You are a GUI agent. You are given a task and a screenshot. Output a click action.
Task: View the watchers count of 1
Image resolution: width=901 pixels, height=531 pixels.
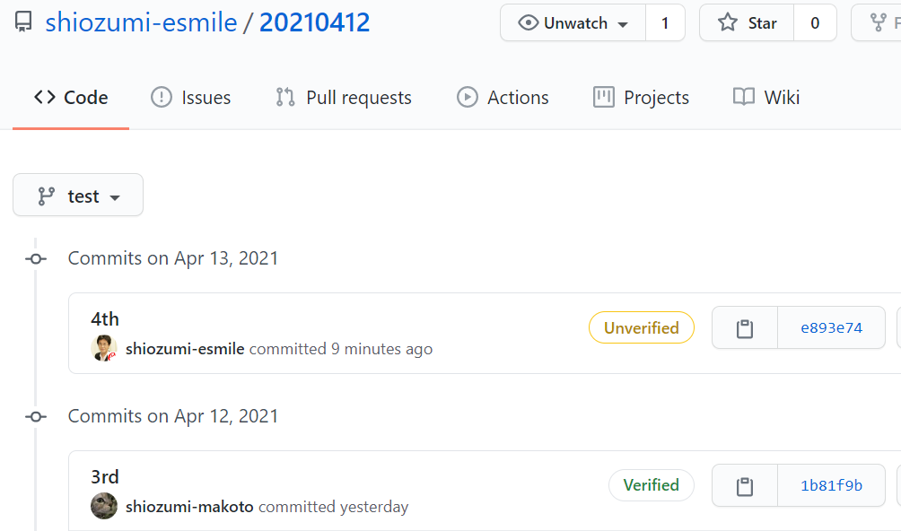(x=665, y=23)
